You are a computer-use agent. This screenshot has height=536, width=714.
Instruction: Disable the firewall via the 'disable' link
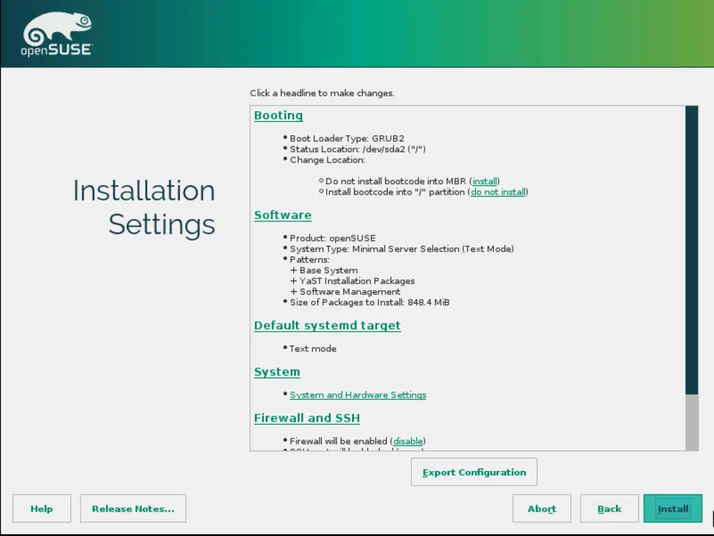point(407,441)
